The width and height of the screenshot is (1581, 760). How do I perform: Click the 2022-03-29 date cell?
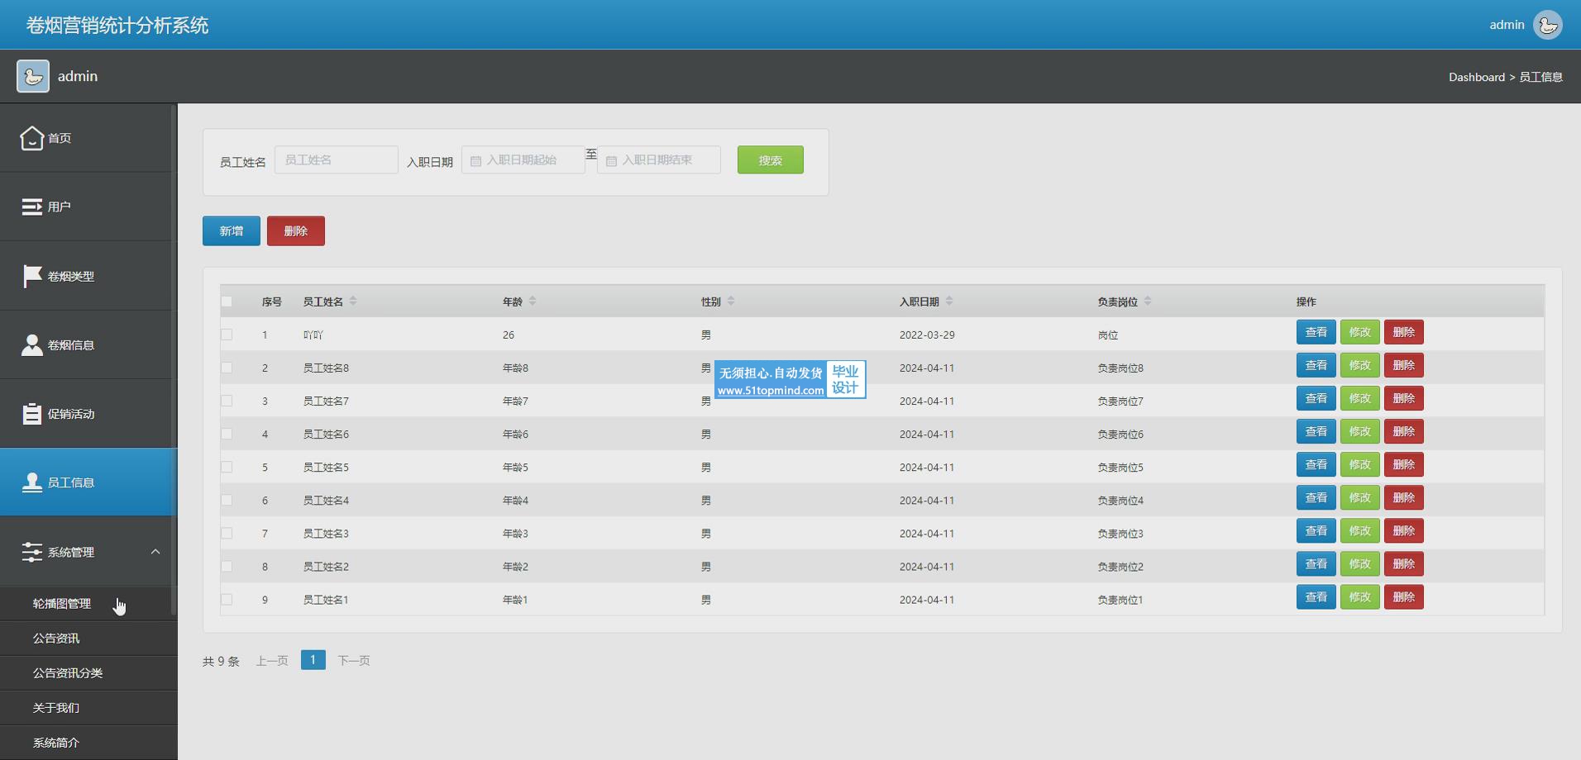[927, 335]
